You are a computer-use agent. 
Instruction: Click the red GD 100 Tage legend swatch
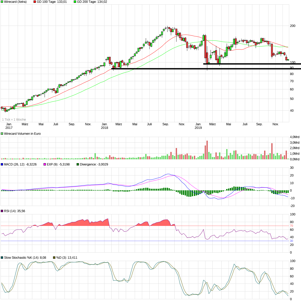coord(35,2)
